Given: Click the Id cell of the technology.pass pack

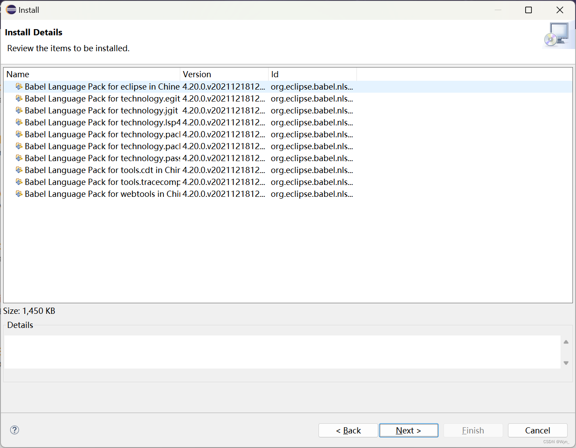Looking at the screenshot, I should [312, 158].
